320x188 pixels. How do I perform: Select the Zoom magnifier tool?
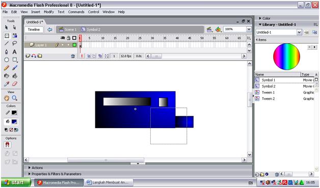point(14,98)
